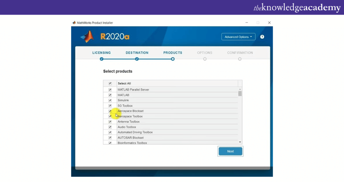Uncheck the 5G Toolbox checkbox
Viewport: 344px width, 182px height.
pos(110,106)
